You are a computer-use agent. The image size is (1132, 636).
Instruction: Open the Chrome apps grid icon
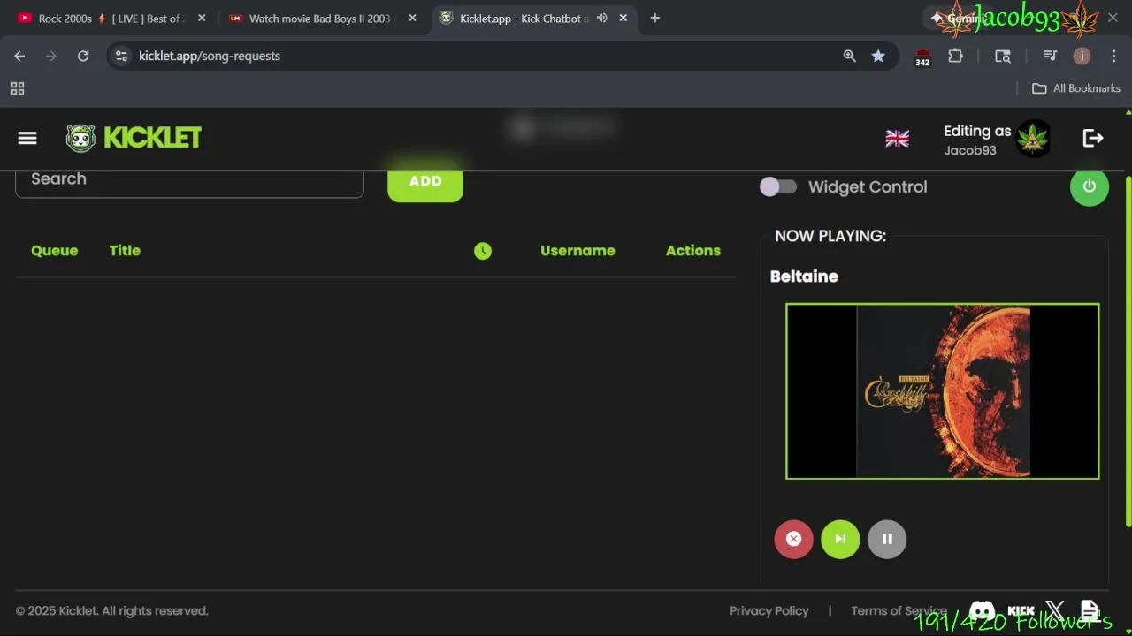pos(18,88)
